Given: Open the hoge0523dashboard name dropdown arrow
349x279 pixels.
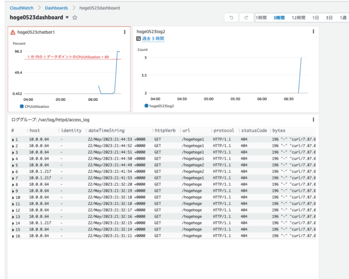Looking at the screenshot, I should [67, 17].
